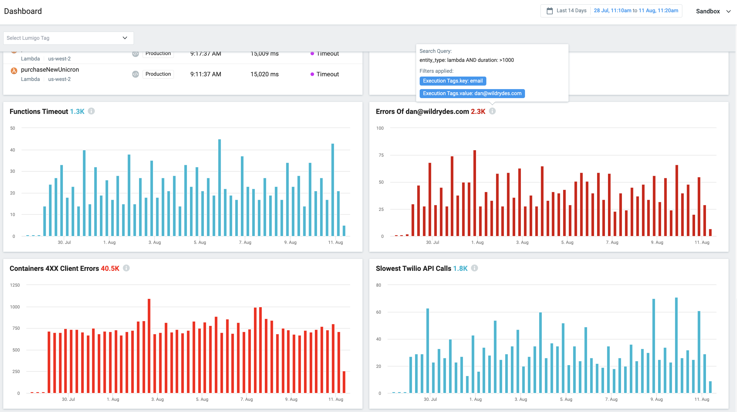This screenshot has height=412, width=737.
Task: Click the Lambda icon next to purchaseNewUnicron
Action: pos(14,71)
